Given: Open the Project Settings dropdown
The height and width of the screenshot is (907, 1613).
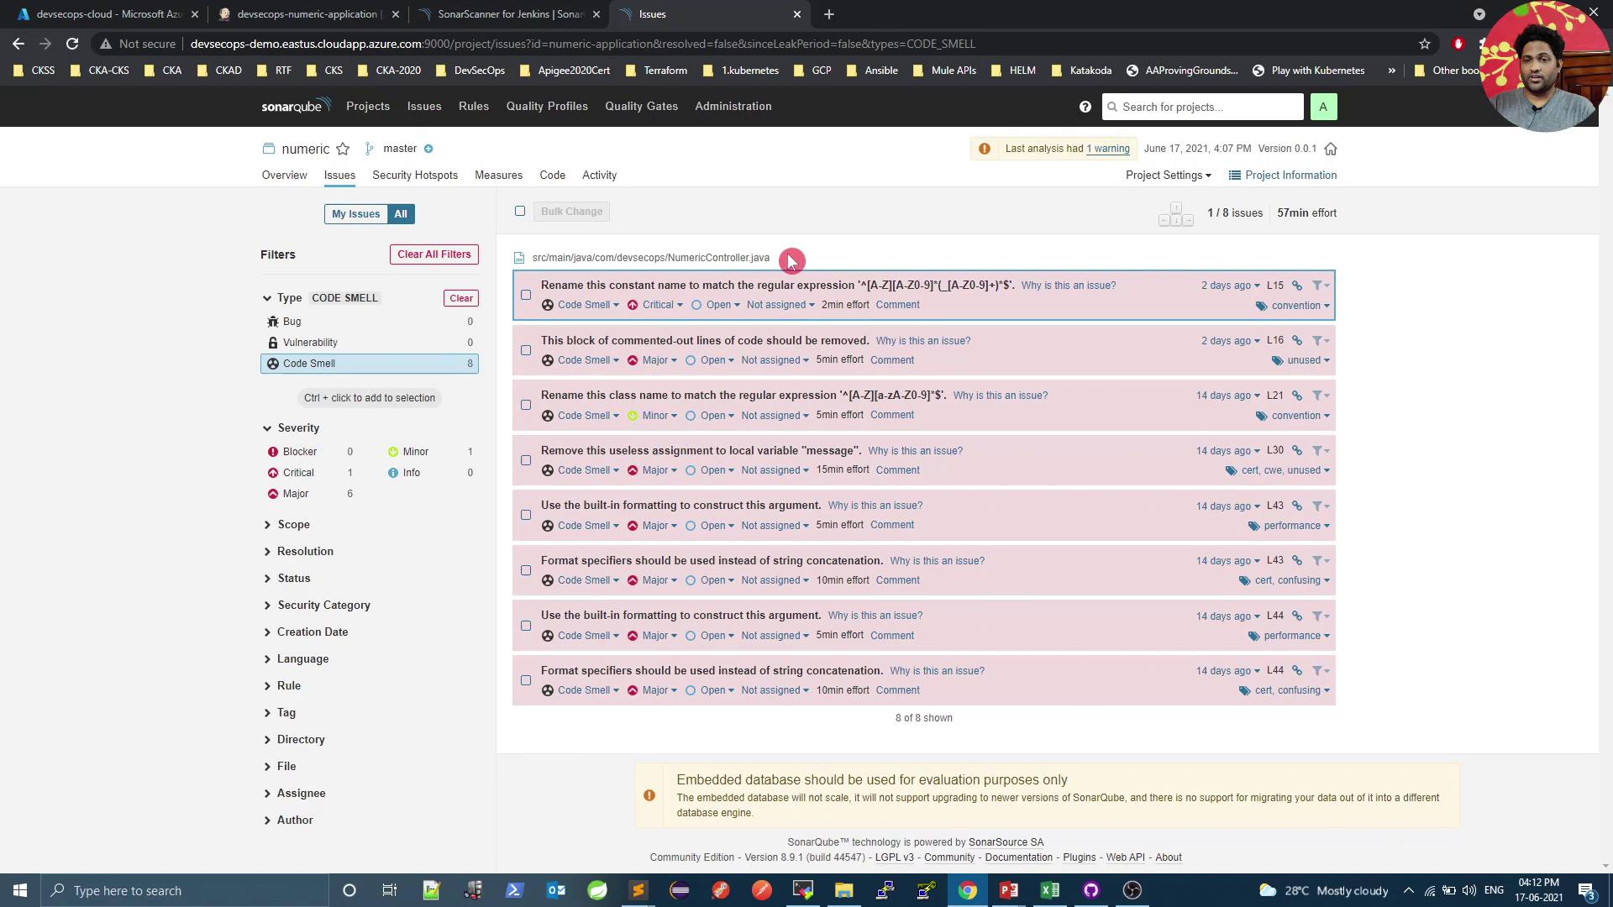Looking at the screenshot, I should [1168, 175].
